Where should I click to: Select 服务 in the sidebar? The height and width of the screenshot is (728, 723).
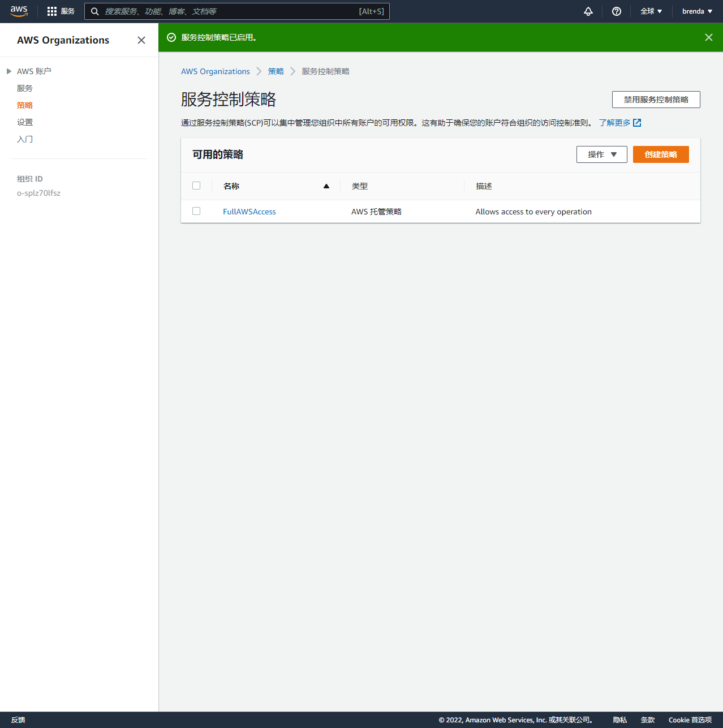point(25,88)
